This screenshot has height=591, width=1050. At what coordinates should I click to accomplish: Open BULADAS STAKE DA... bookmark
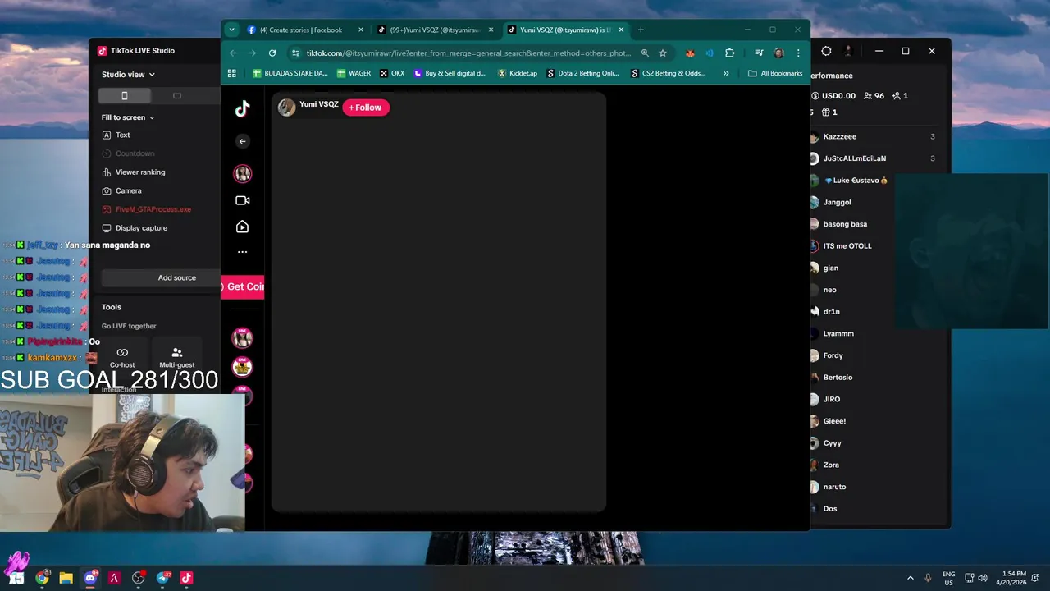(x=290, y=73)
